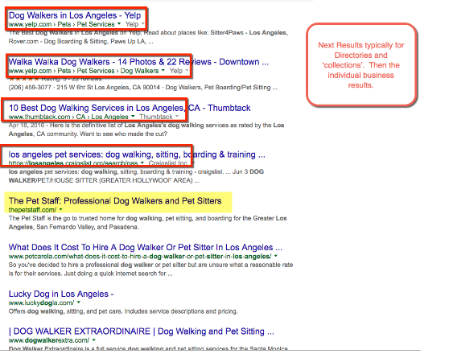Expand arrow next to dogwalkerextra.com URL
The width and height of the screenshot is (449, 358).
point(94,340)
